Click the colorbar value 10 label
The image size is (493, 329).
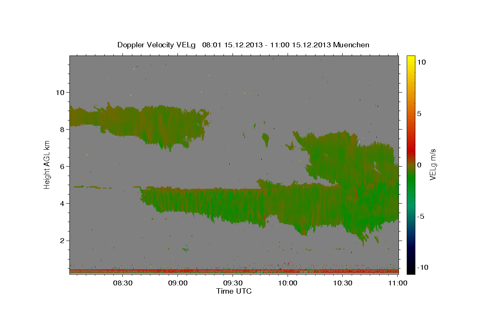click(x=421, y=62)
